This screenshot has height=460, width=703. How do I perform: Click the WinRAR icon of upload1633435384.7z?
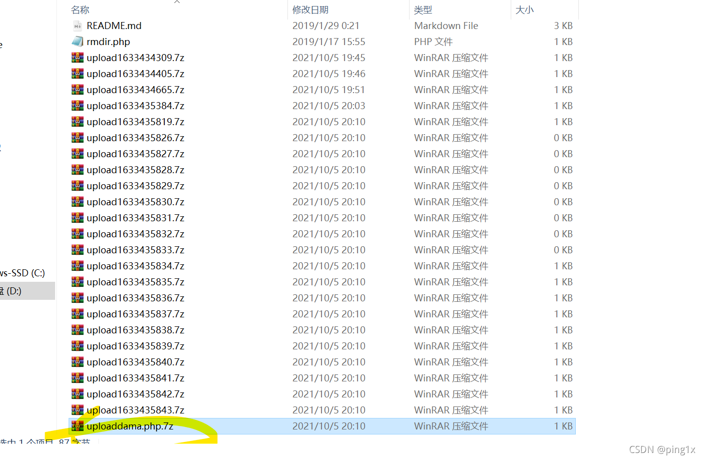[78, 106]
